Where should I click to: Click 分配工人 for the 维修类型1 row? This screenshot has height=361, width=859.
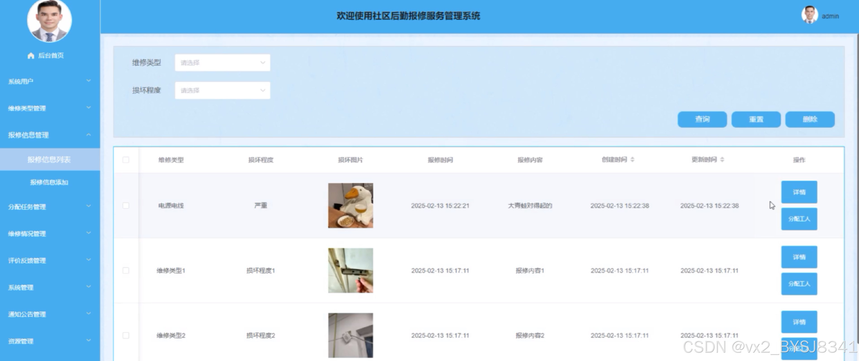point(799,284)
